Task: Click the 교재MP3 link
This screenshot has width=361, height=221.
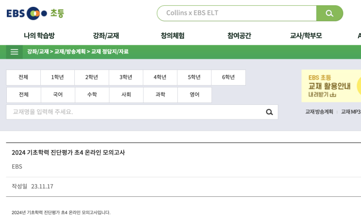Action: point(351,112)
